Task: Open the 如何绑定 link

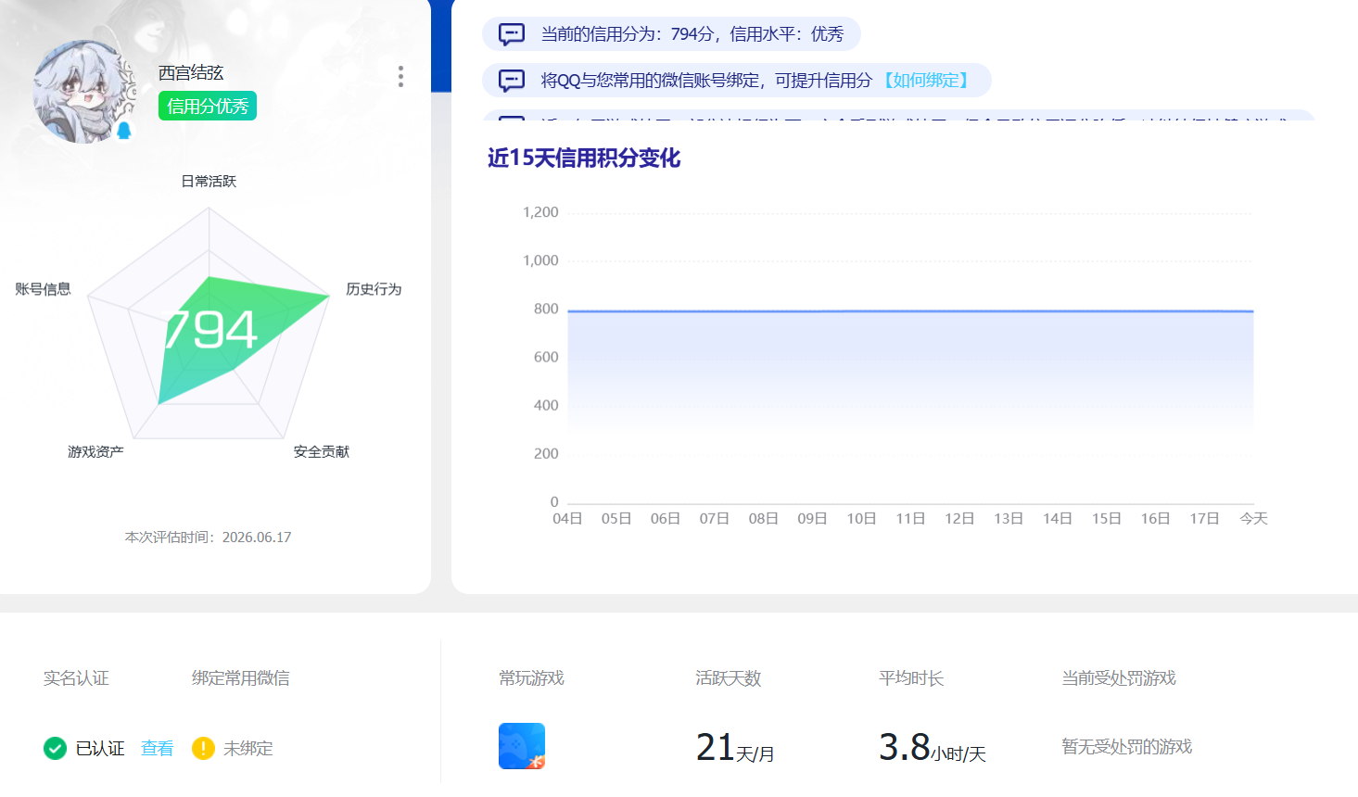Action: click(926, 81)
